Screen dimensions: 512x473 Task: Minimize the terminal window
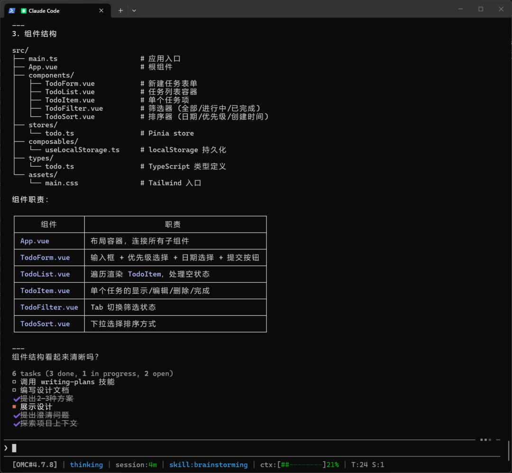pos(460,9)
